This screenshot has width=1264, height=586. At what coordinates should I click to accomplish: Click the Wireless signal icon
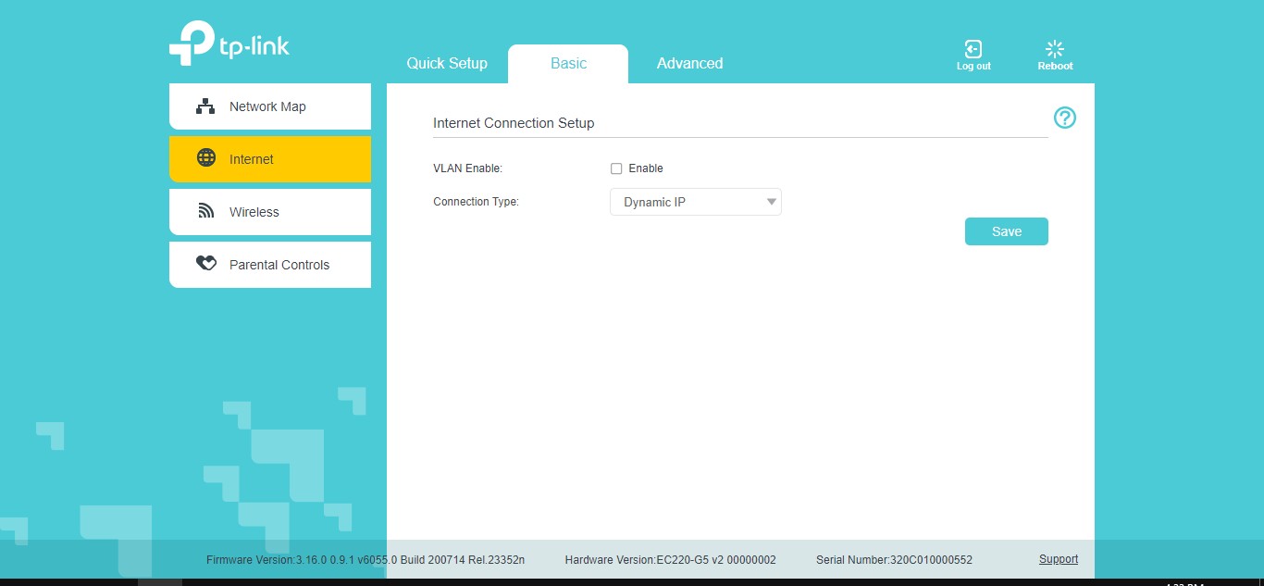206,211
